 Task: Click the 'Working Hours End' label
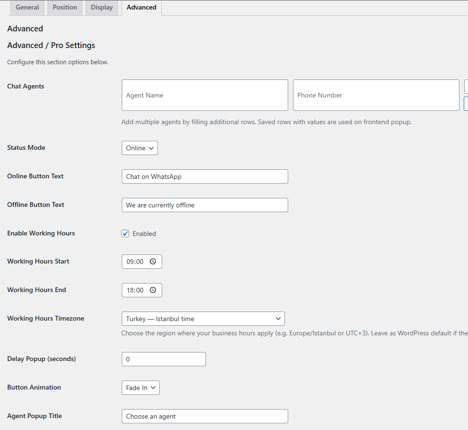coord(37,290)
